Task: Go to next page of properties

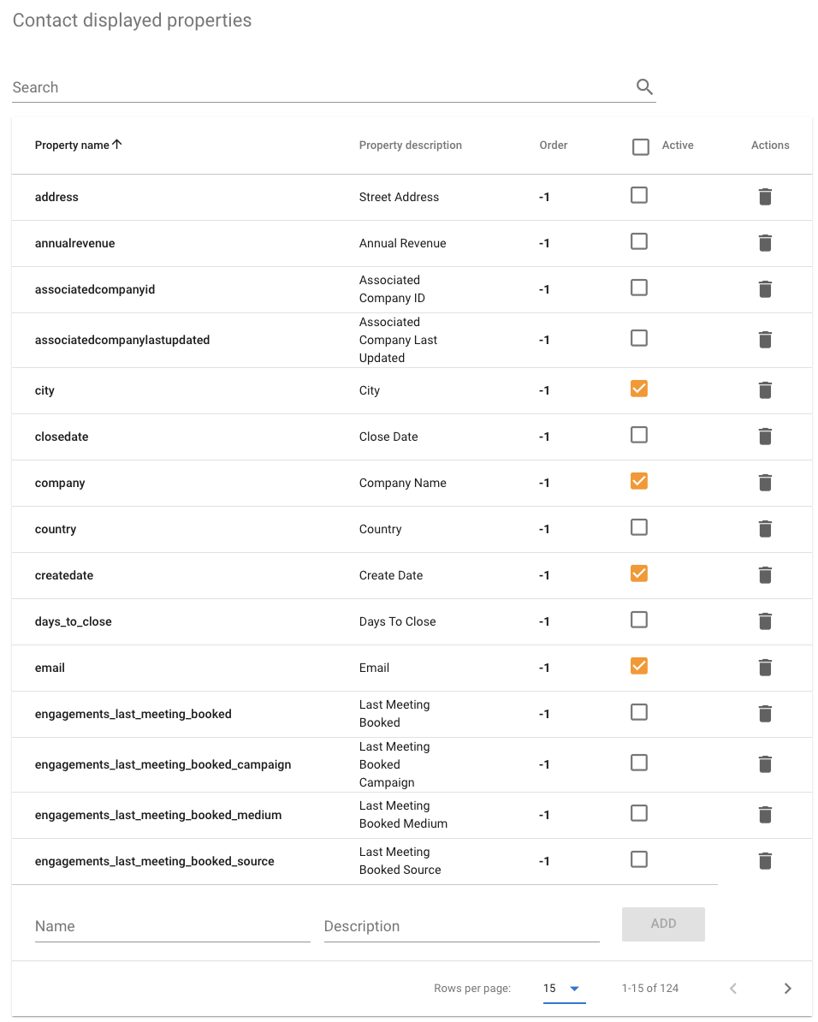Action: [x=787, y=989]
